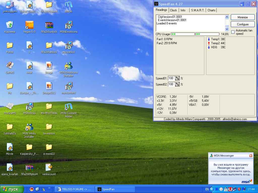The image size is (258, 193).
Task: Click the EN language indicator
Action: 207,189
